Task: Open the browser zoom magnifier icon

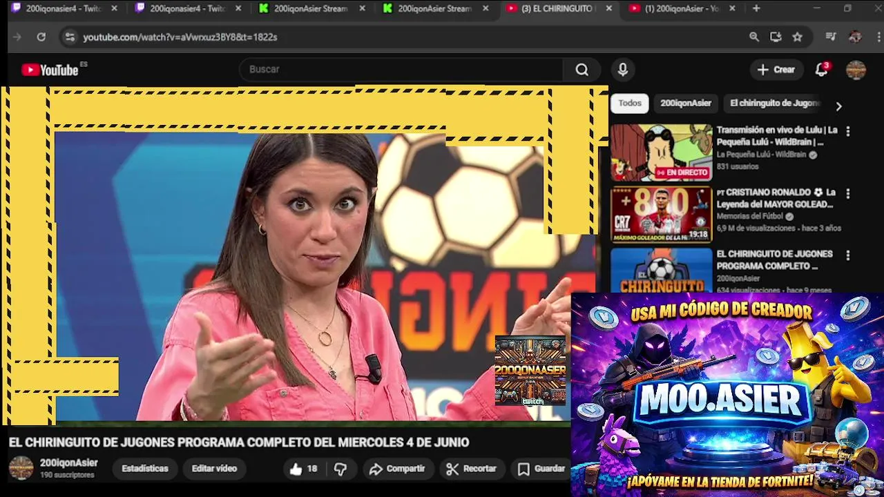Action: point(754,37)
